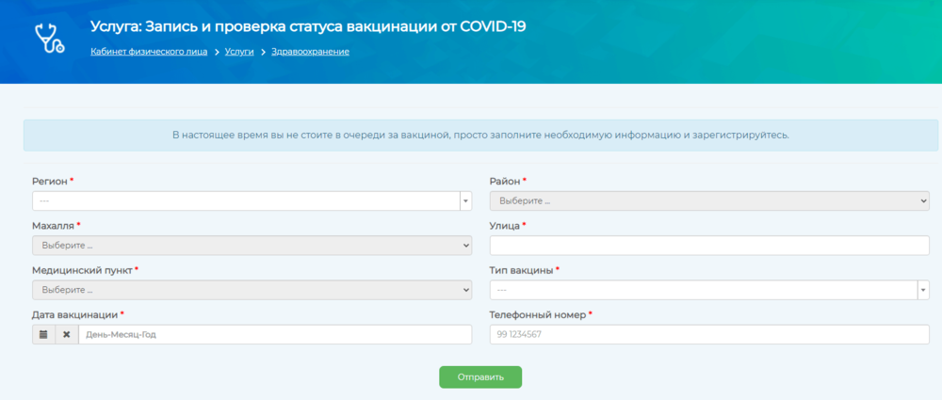This screenshot has height=400, width=942.
Task: Click the Регион dropdown arrow
Action: click(x=465, y=200)
